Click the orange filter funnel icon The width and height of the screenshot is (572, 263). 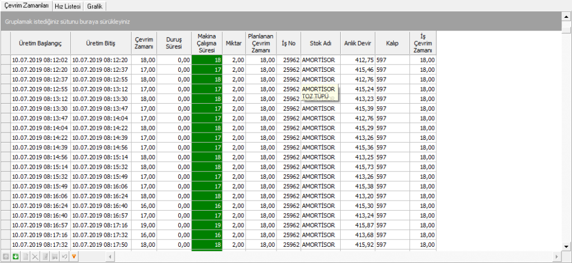click(74, 256)
